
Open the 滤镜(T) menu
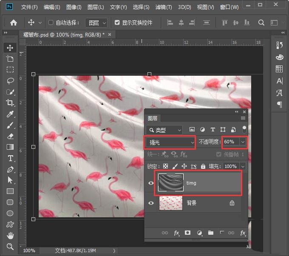(164, 7)
